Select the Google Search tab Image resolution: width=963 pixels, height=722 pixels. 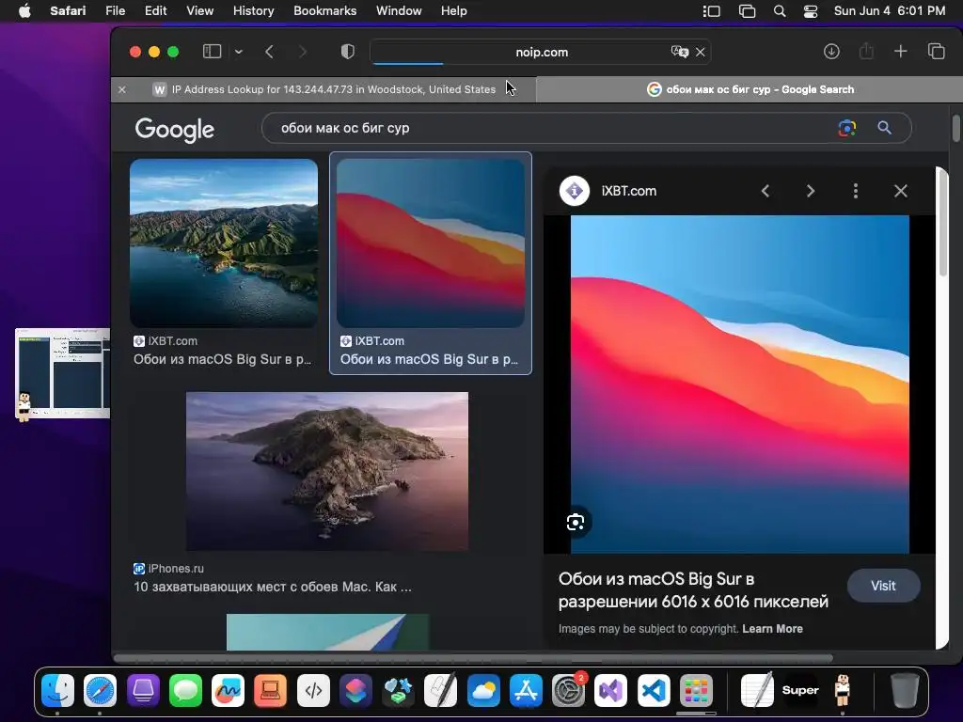coord(750,89)
